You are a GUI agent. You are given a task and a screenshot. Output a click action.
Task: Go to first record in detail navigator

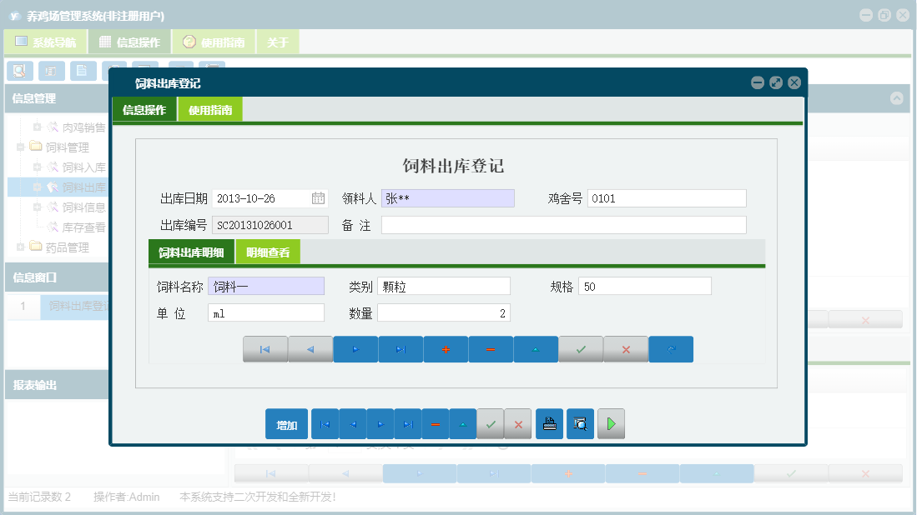coord(265,349)
